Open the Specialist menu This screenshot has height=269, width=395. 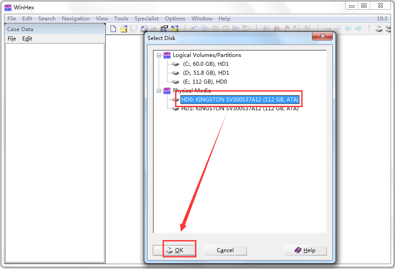147,18
